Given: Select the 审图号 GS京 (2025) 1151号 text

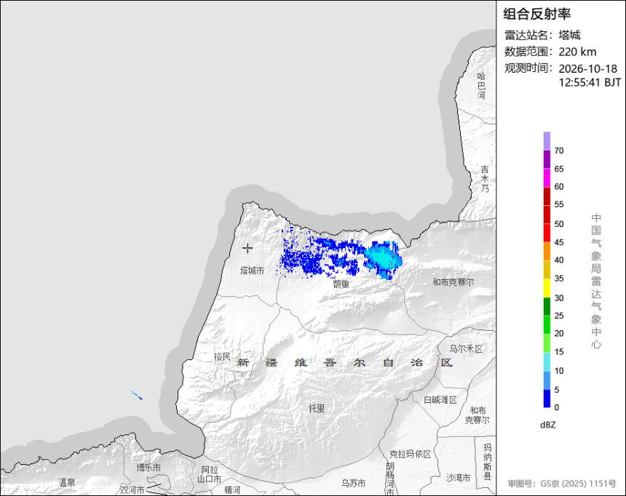Looking at the screenshot, I should pyautogui.click(x=562, y=484).
